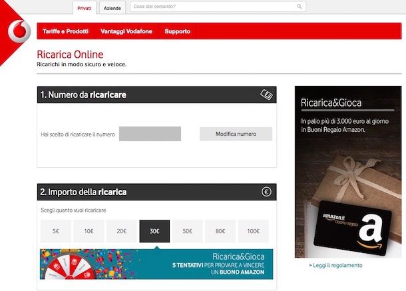Click the search magnifier icon
Screen dimensions: 406x291
[300, 6]
